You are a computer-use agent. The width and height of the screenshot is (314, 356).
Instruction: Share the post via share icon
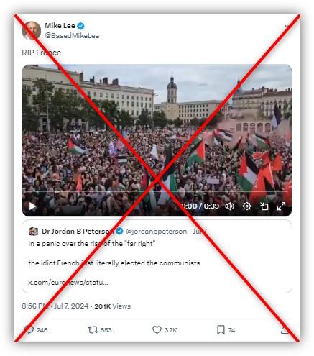pos(285,330)
